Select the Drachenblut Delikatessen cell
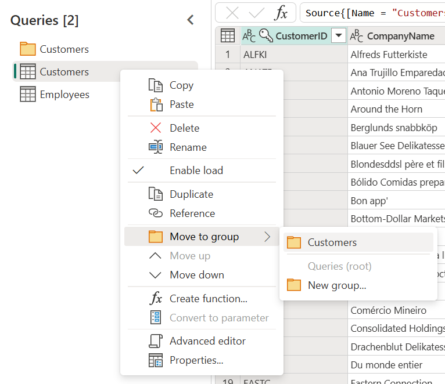The width and height of the screenshot is (445, 384). 396,347
